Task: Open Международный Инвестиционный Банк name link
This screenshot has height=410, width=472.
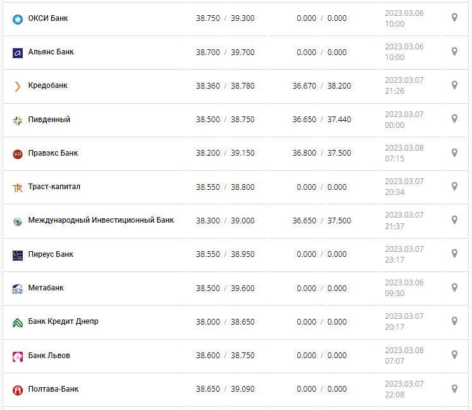Action: pyautogui.click(x=101, y=220)
